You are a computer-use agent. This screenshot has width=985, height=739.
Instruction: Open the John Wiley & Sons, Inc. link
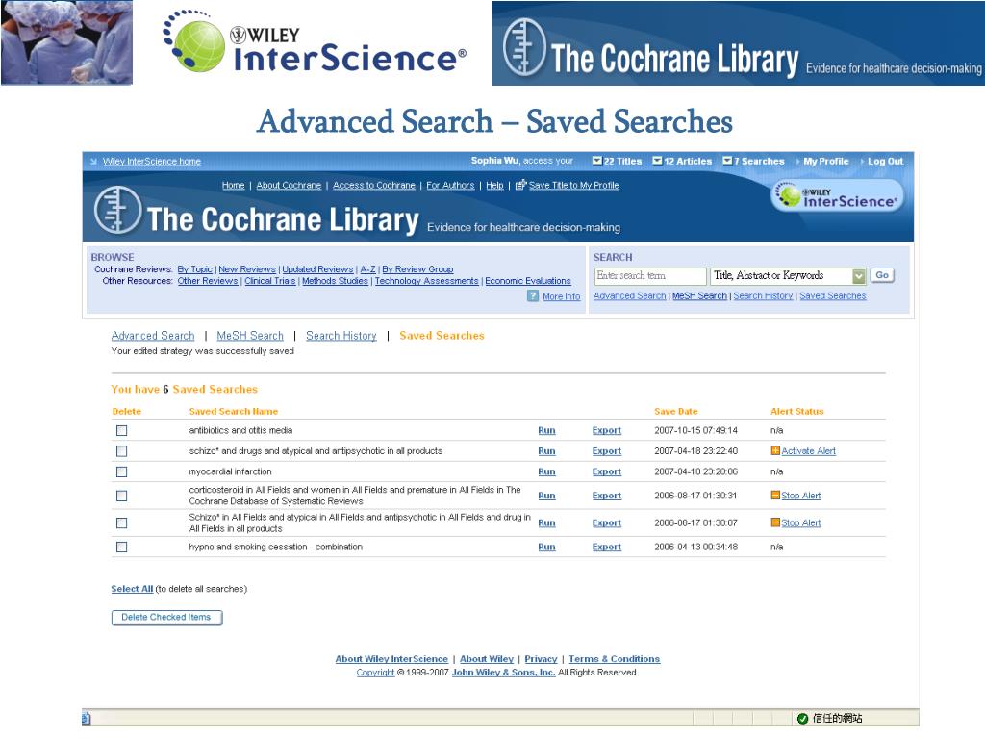(504, 673)
